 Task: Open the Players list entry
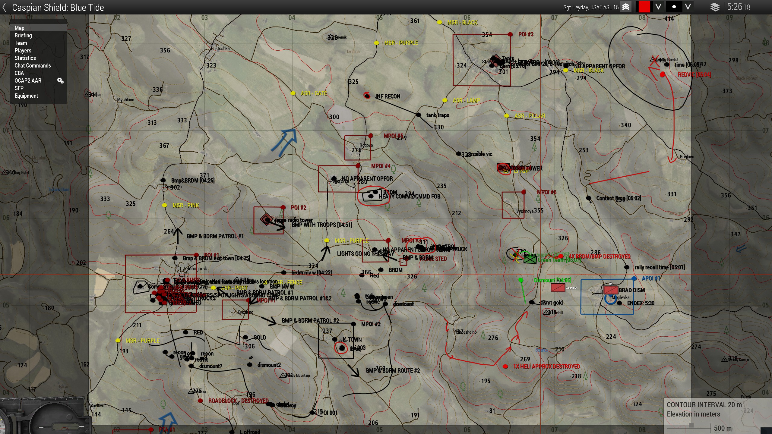point(23,50)
